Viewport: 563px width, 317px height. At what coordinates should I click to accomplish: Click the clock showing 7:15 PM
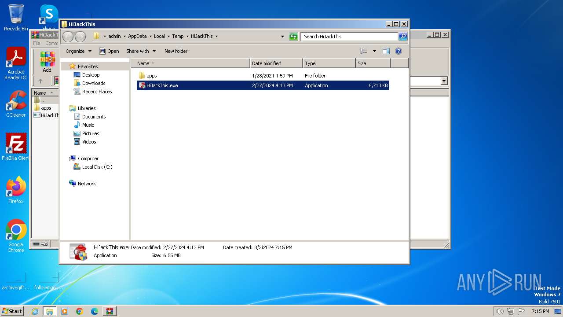click(540, 311)
